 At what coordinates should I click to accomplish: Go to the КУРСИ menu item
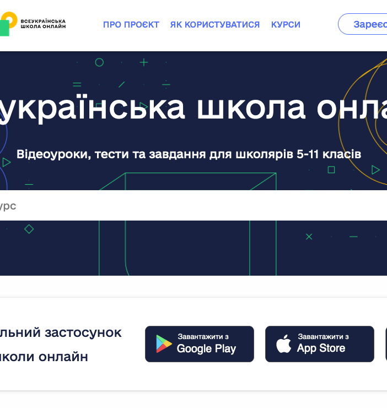click(x=286, y=24)
